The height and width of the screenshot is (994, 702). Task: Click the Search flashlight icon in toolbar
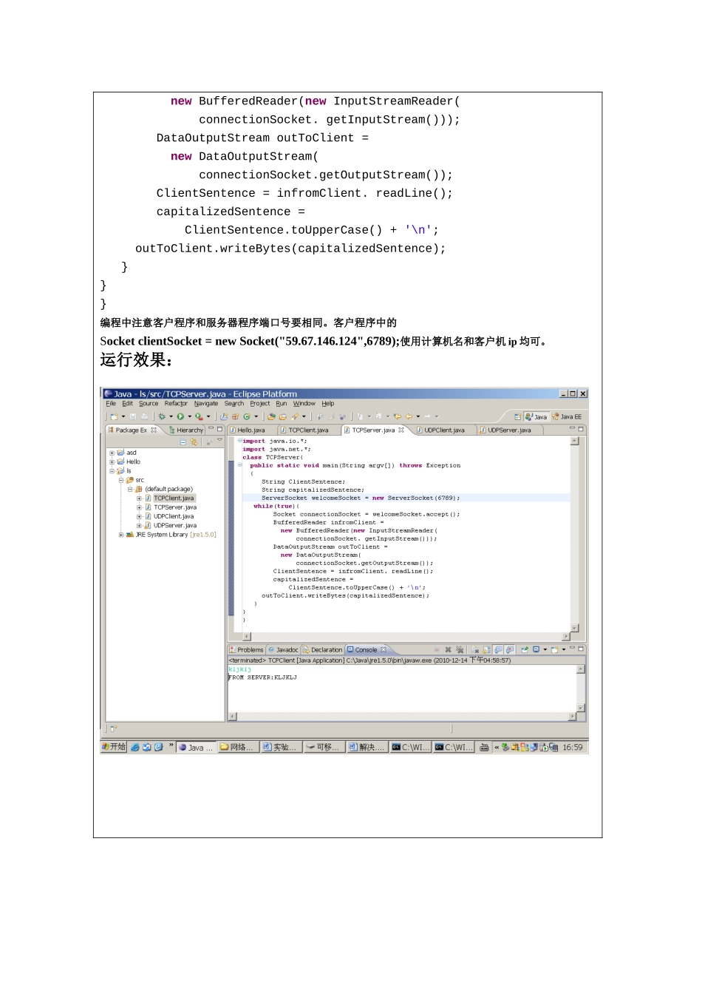click(x=295, y=416)
